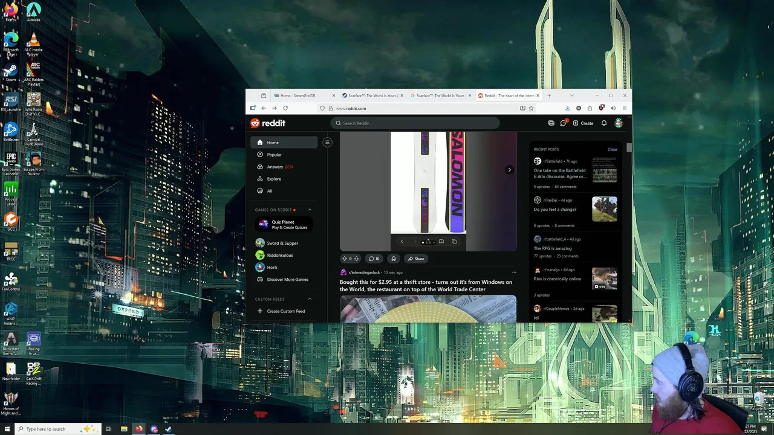The image size is (774, 435).
Task: Collapse the Custom Feeds section
Action: click(x=310, y=299)
